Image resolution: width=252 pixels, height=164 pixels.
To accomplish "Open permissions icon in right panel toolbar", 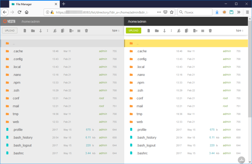I will (x=179, y=31).
